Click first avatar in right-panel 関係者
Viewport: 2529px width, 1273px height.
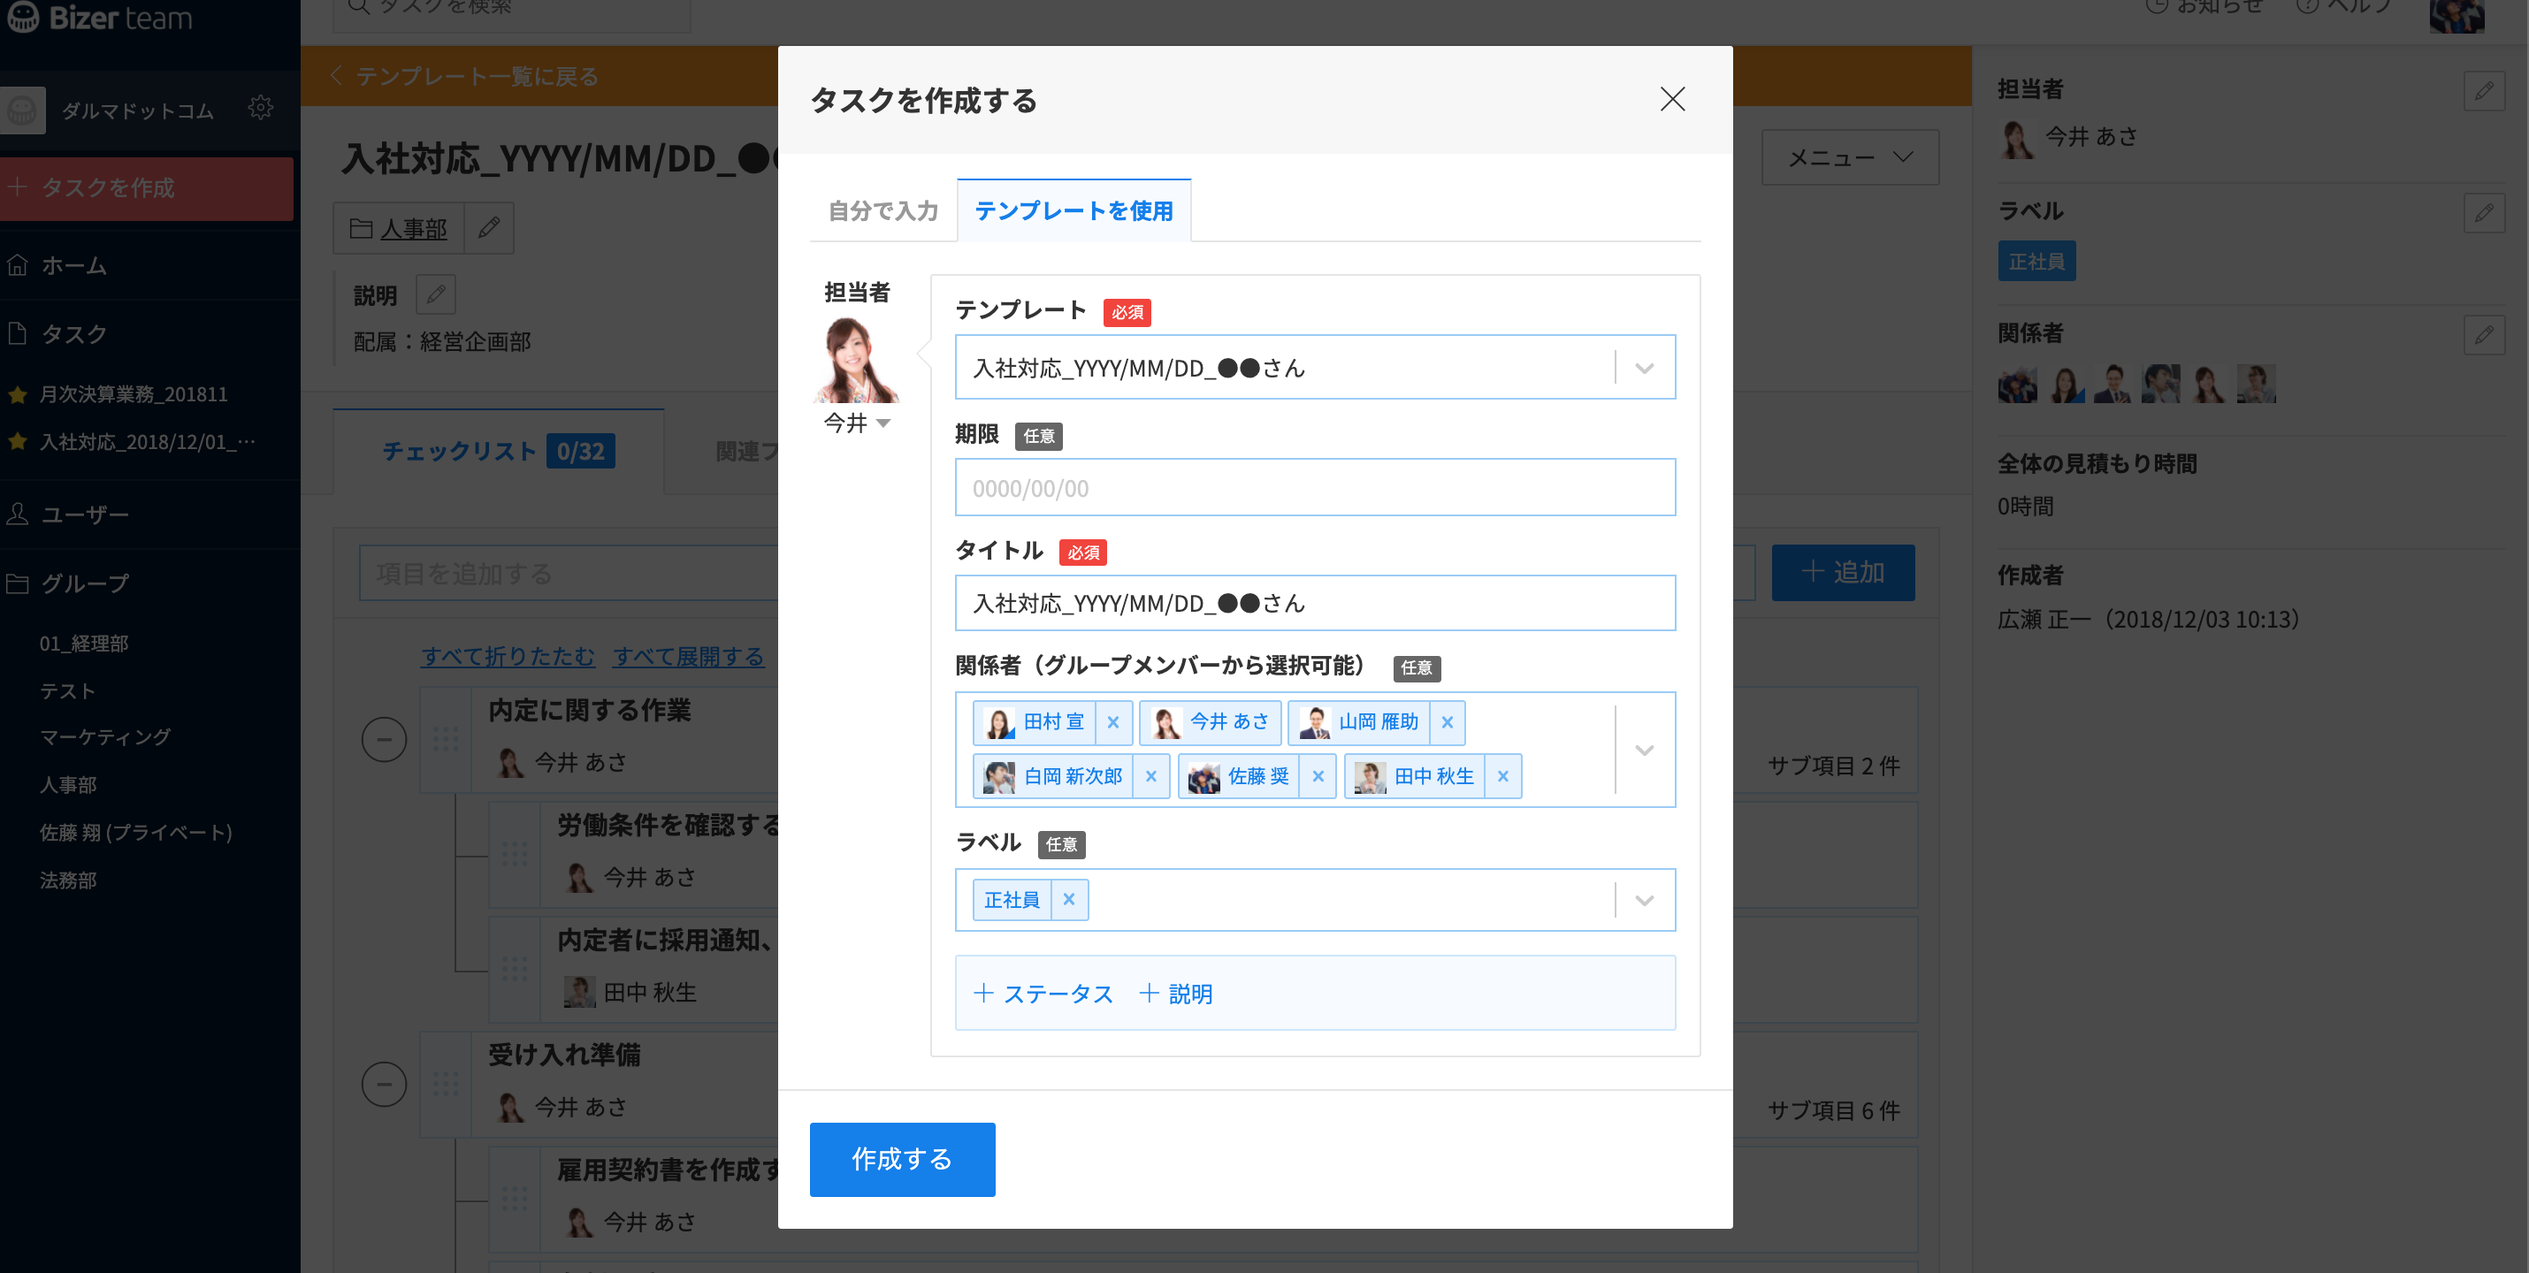[x=2018, y=384]
